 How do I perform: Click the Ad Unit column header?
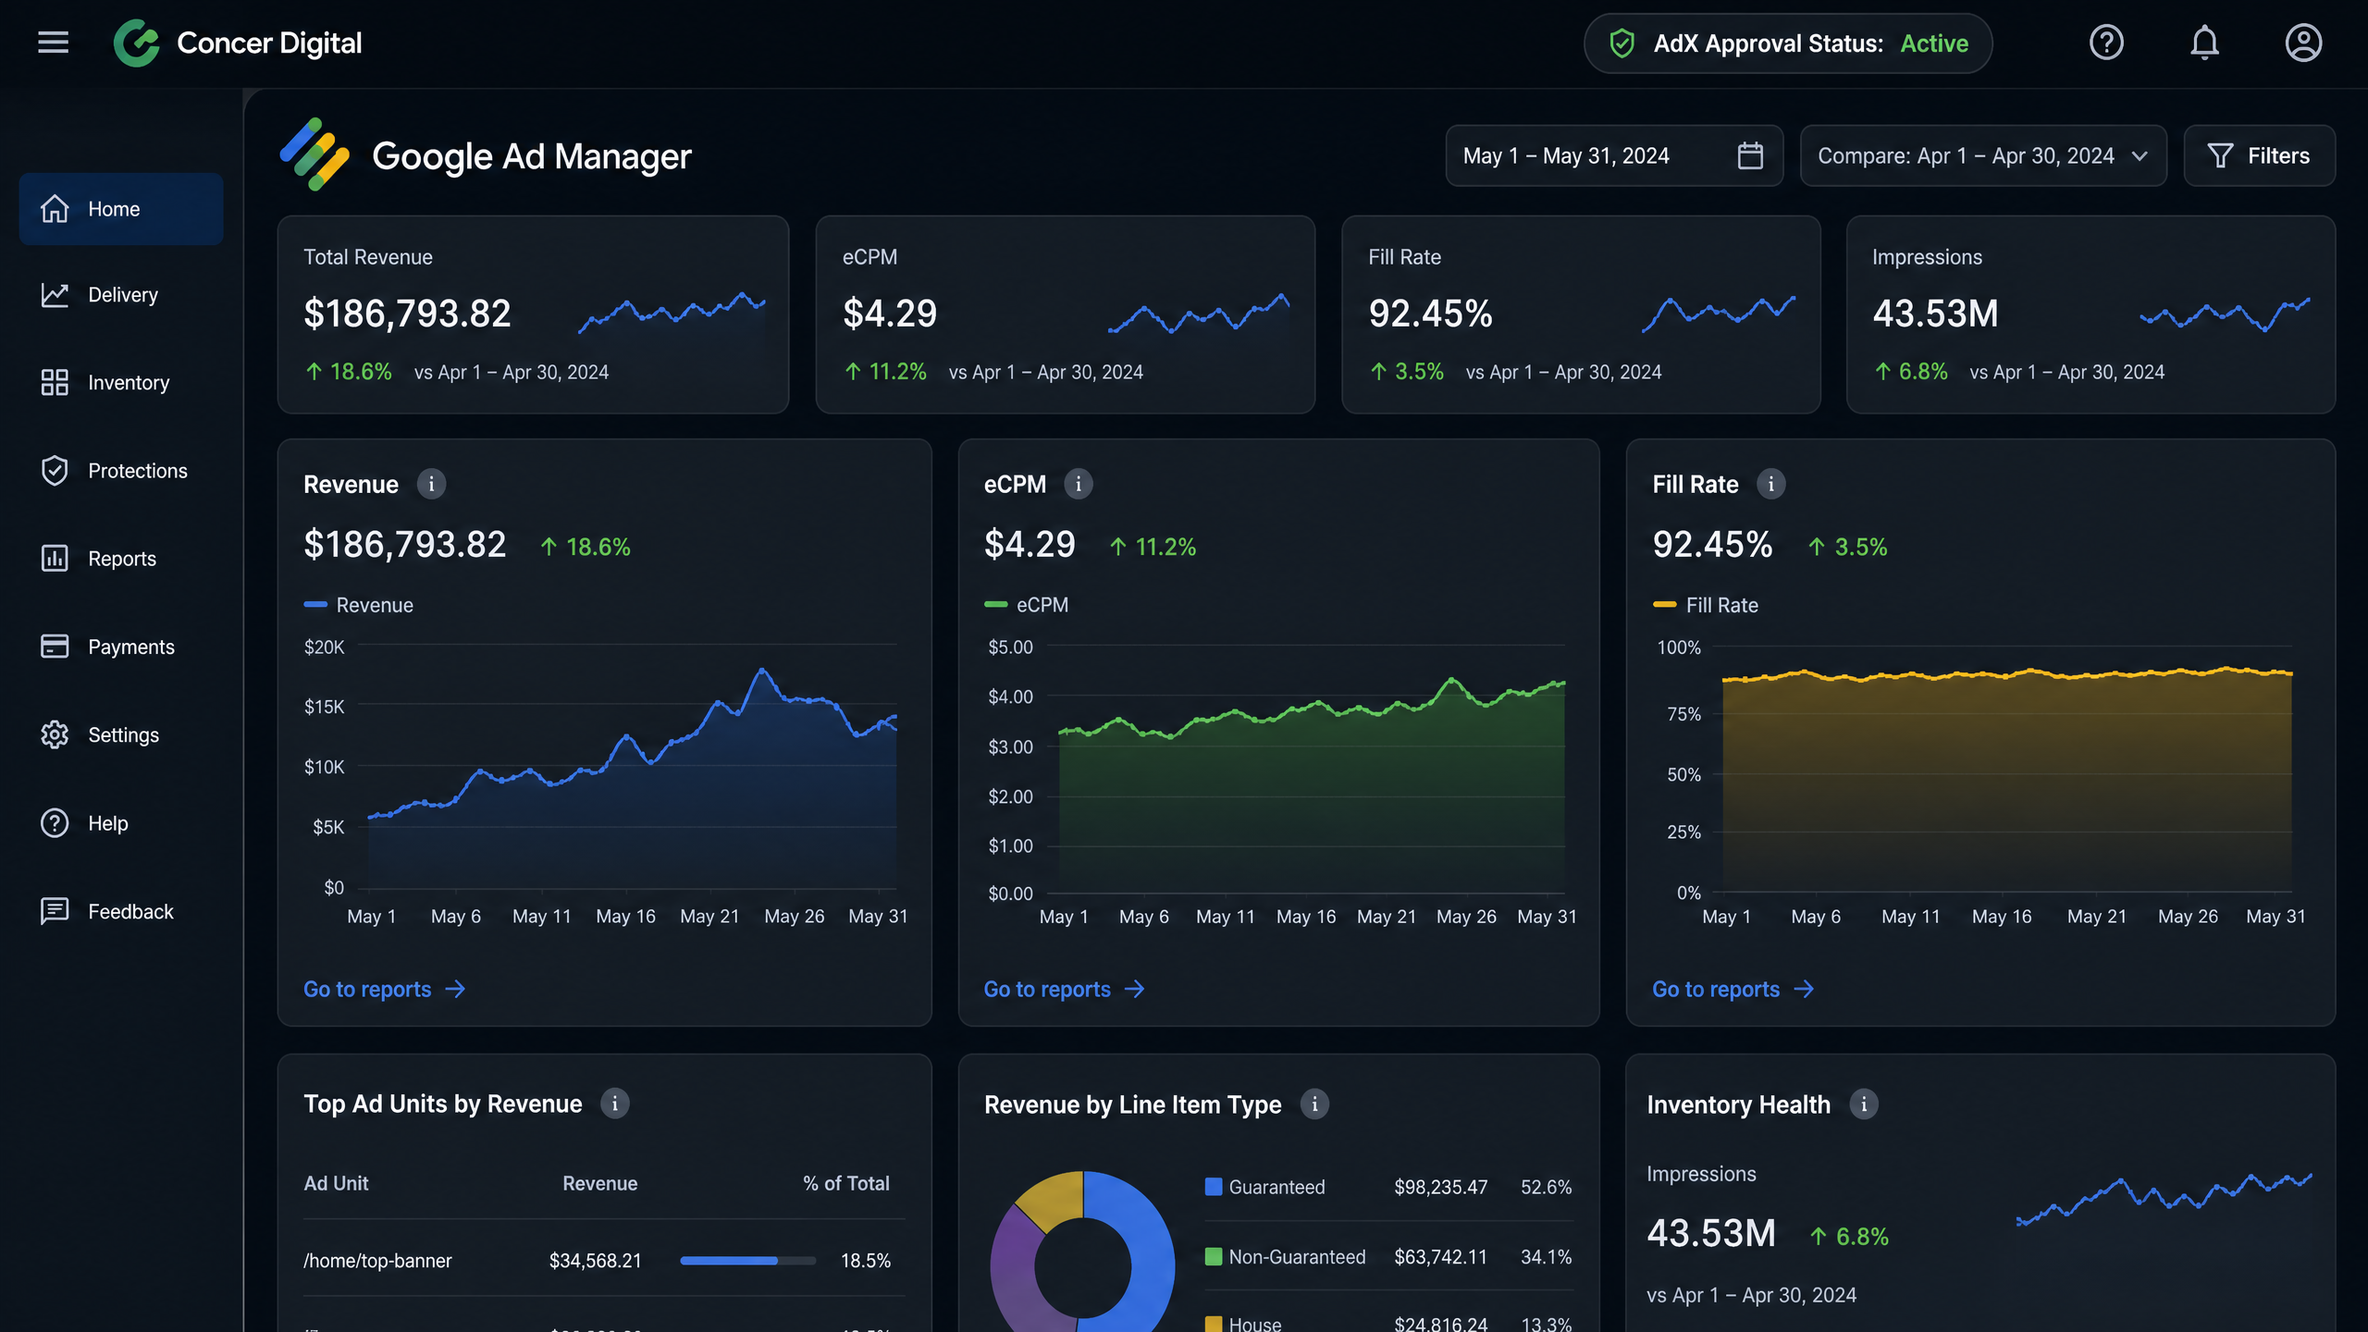(336, 1183)
